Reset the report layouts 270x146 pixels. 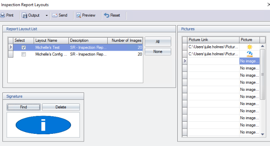tap(112, 15)
